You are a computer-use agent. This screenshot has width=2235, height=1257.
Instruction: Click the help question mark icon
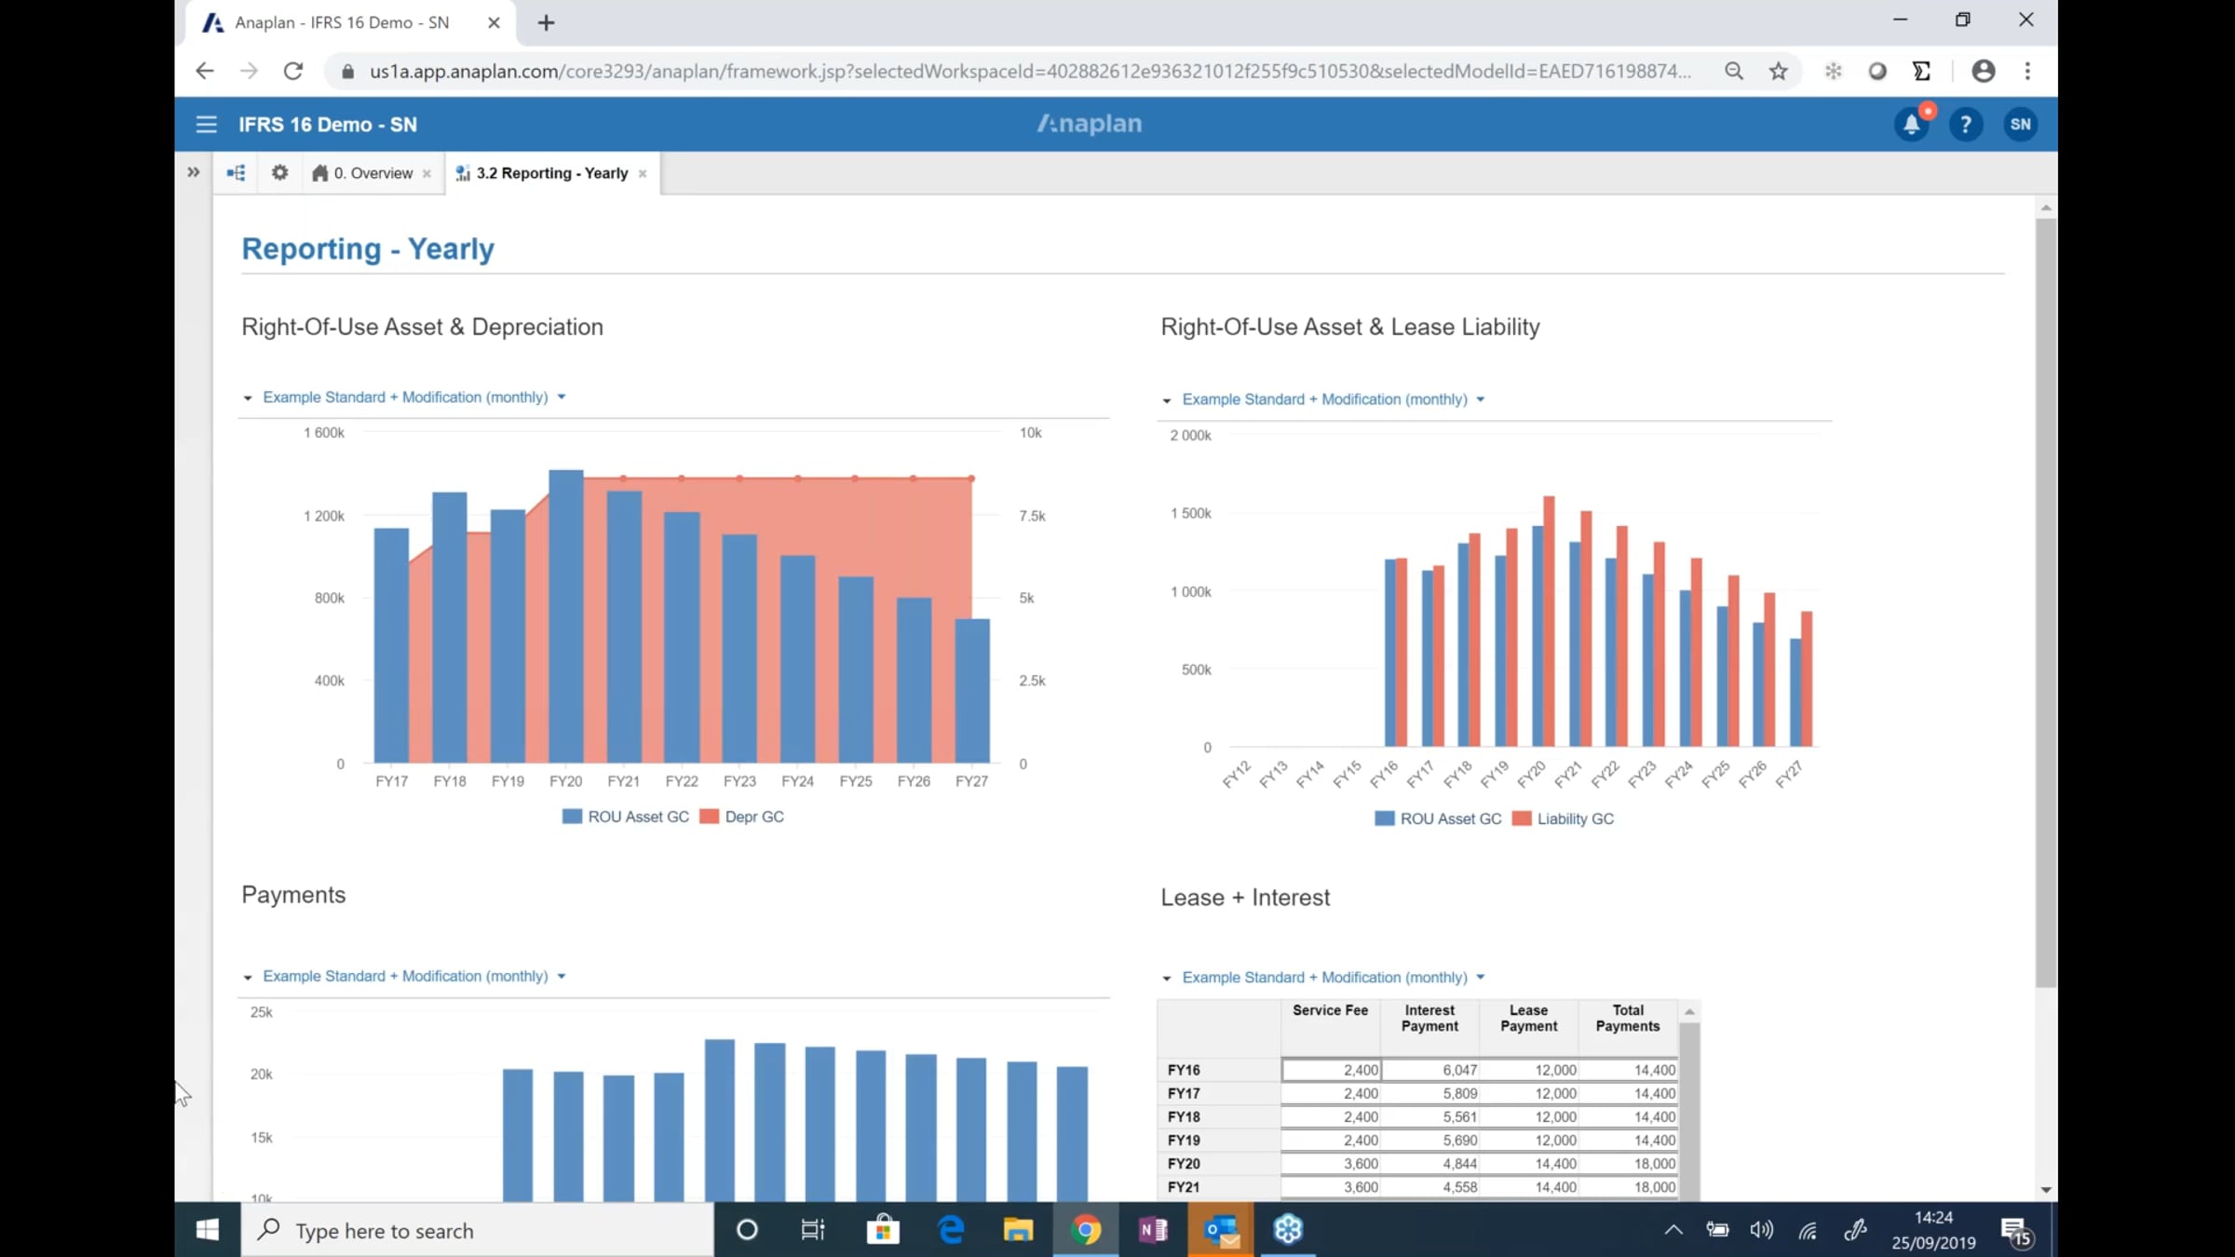pyautogui.click(x=1965, y=124)
